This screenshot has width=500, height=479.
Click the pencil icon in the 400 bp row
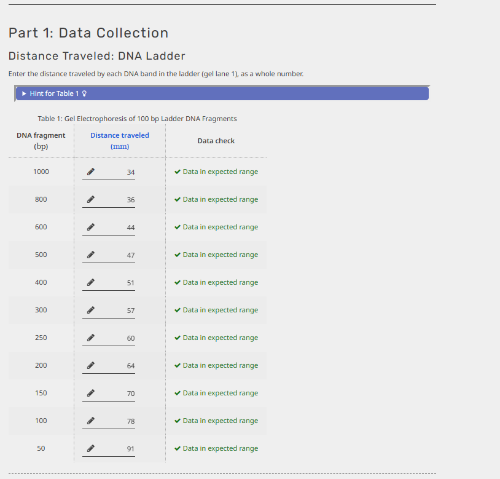(x=90, y=282)
